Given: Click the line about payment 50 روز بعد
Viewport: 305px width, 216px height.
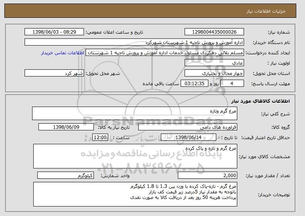Looking at the screenshot, I should click(x=183, y=198).
